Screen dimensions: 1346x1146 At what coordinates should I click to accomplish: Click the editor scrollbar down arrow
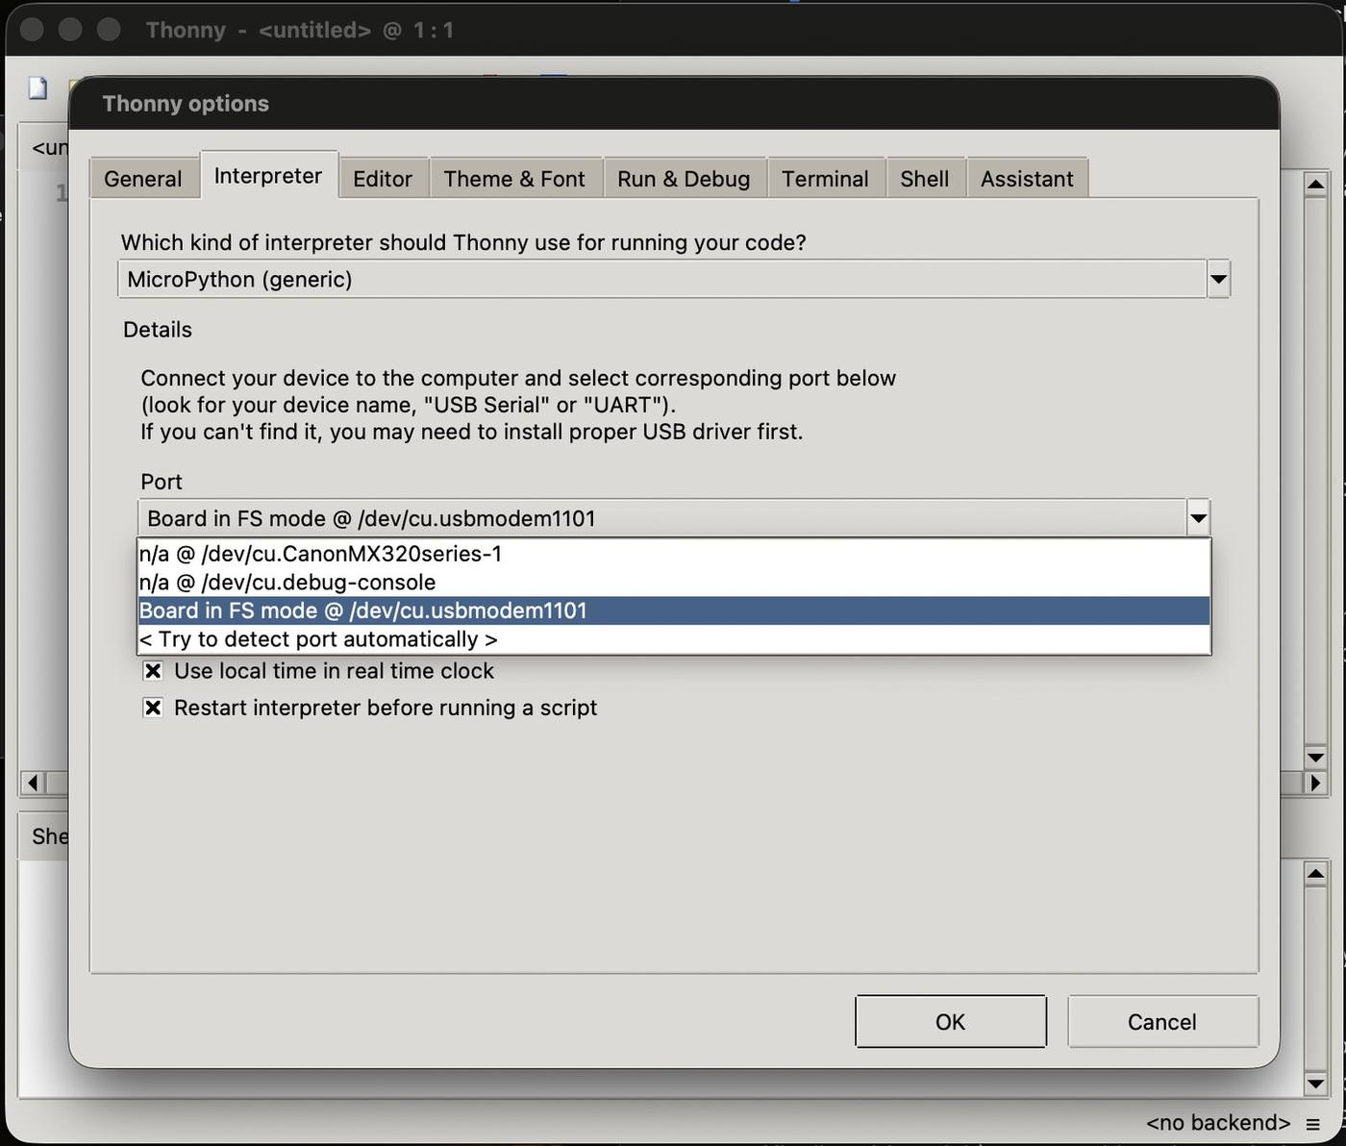click(1316, 758)
